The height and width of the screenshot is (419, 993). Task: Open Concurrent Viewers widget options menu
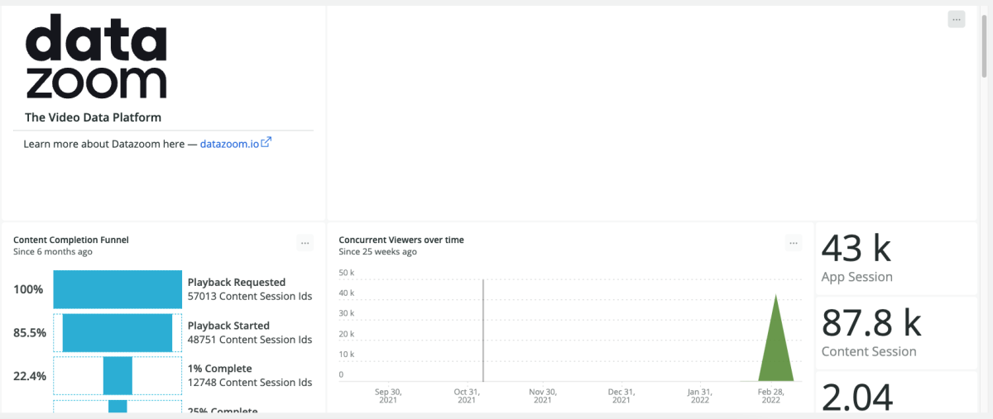point(794,243)
